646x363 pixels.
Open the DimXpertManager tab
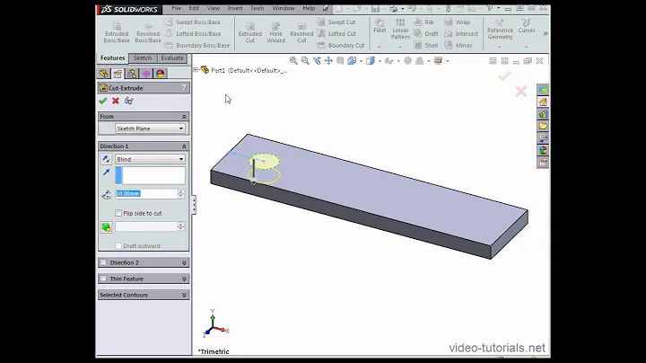(x=146, y=74)
